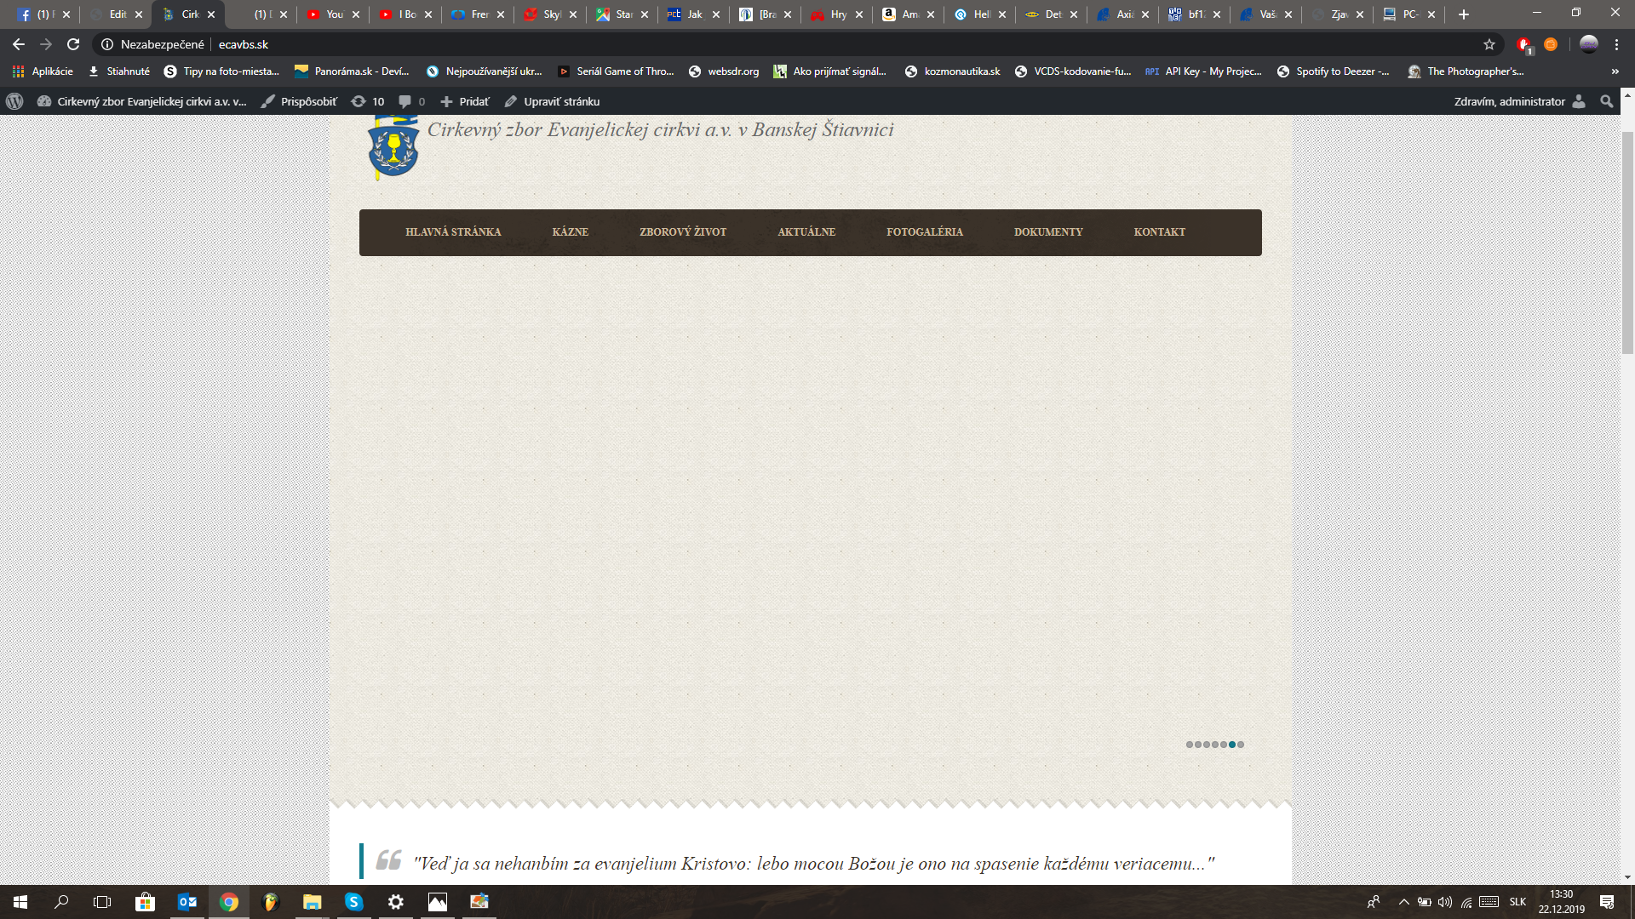Open the KÁZNE menu item
This screenshot has width=1635, height=919.
[570, 232]
